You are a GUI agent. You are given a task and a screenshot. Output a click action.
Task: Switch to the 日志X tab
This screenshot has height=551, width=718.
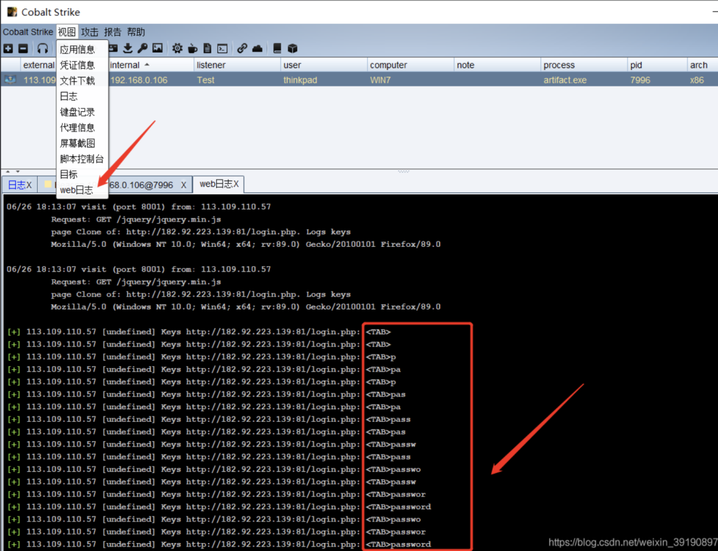pos(20,185)
